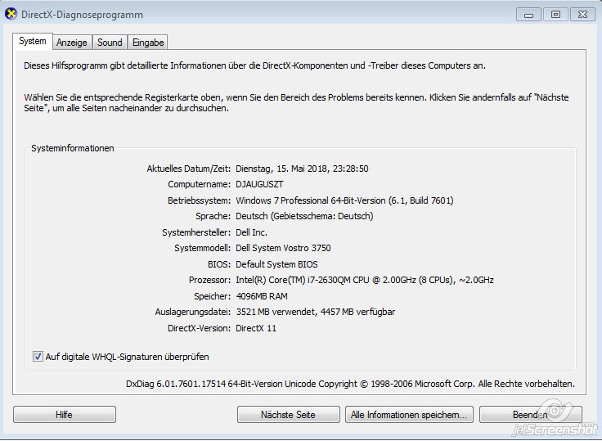This screenshot has width=602, height=441.
Task: Click the Beenden button
Action: pyautogui.click(x=531, y=415)
